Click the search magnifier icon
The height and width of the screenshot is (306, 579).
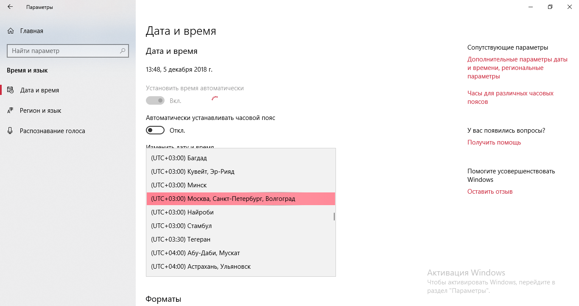pos(123,51)
